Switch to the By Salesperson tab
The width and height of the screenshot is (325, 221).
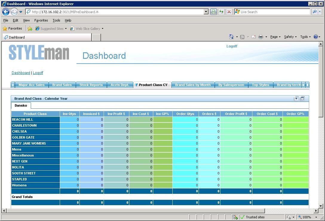[x=231, y=85]
